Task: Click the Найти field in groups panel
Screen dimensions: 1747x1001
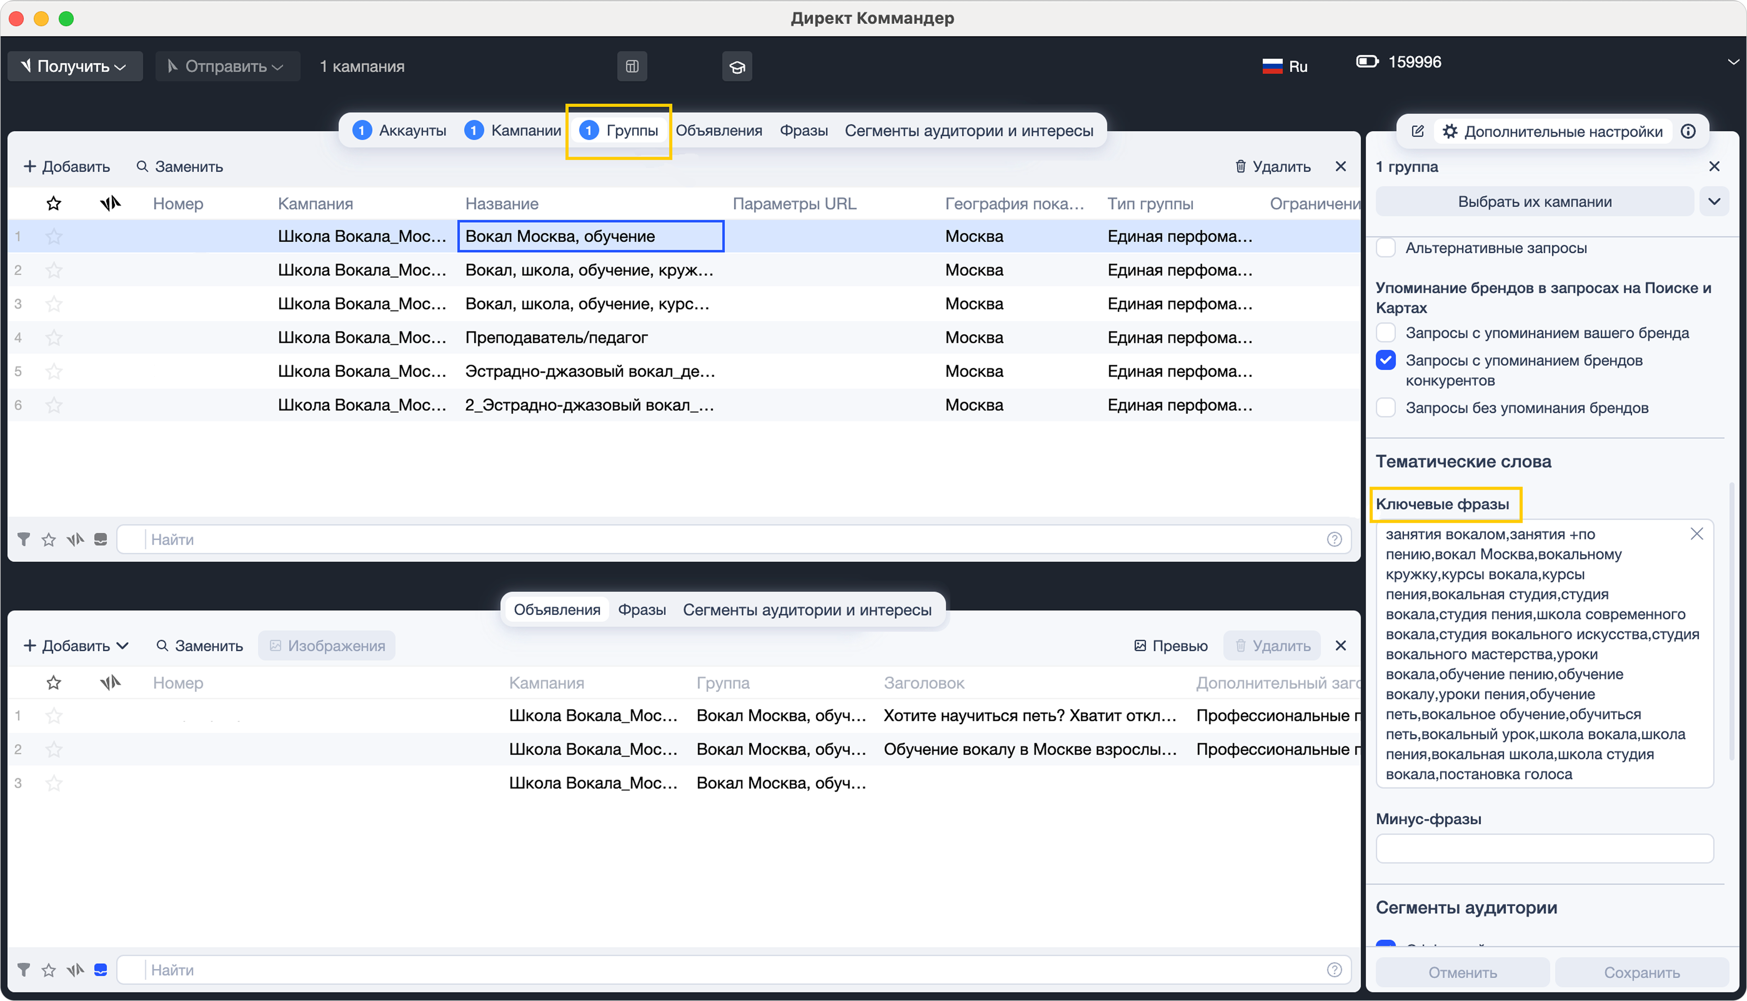Action: click(x=734, y=540)
